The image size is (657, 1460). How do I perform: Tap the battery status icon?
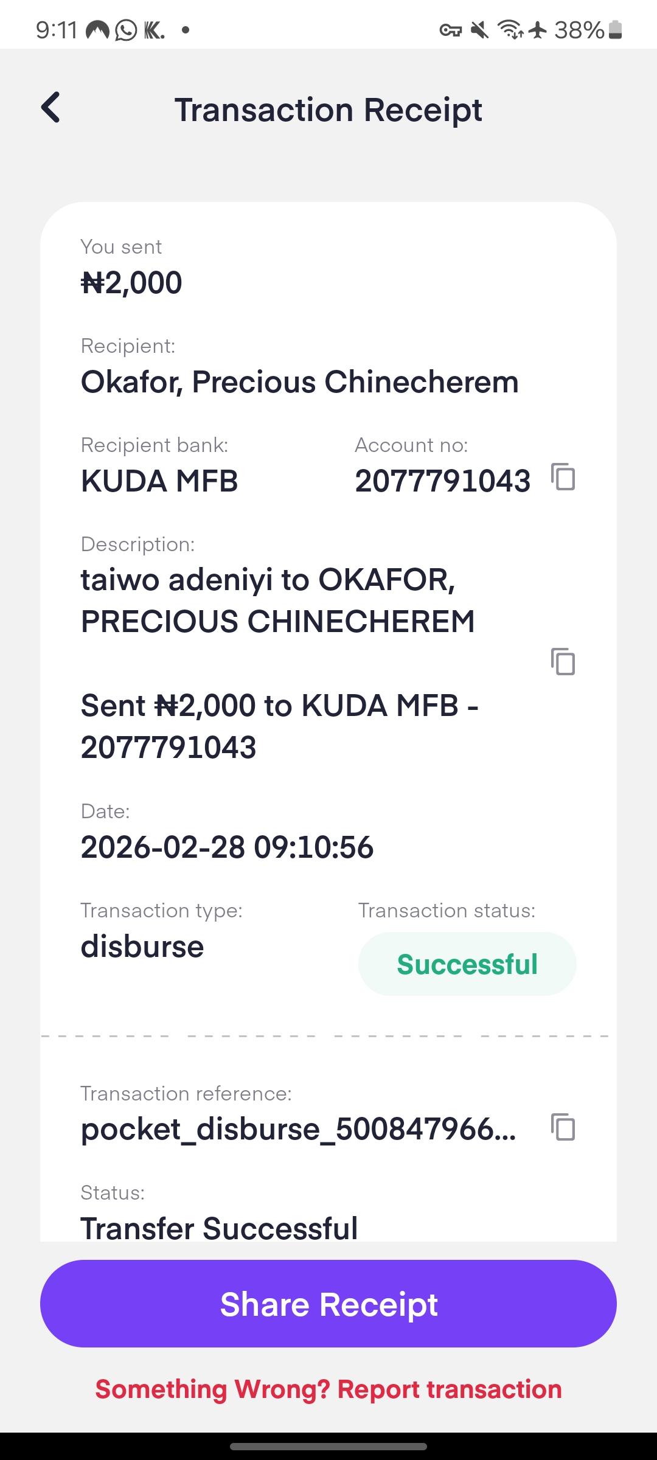tap(616, 30)
